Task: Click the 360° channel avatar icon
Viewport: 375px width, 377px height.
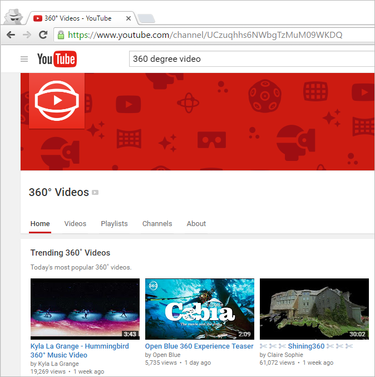Action: click(x=57, y=101)
